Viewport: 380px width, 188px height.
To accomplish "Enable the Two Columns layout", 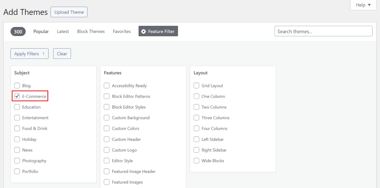I will 196,107.
